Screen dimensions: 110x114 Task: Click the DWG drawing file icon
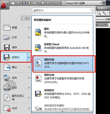[38, 32]
